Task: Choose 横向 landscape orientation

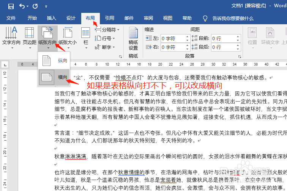Action: coord(54,77)
